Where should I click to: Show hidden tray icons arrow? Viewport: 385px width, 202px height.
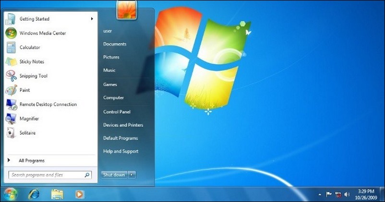pos(320,195)
